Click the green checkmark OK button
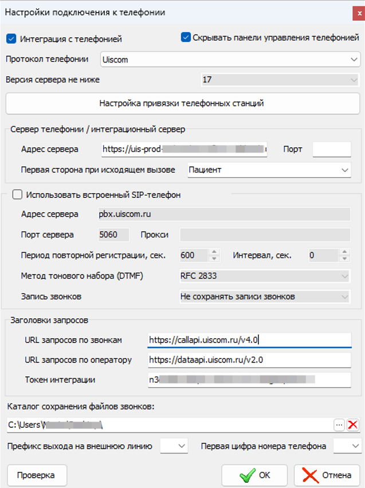This screenshot has width=365, height=488. click(254, 475)
